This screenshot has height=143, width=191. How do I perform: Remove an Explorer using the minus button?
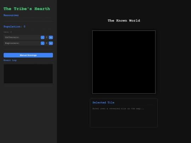[42, 43]
